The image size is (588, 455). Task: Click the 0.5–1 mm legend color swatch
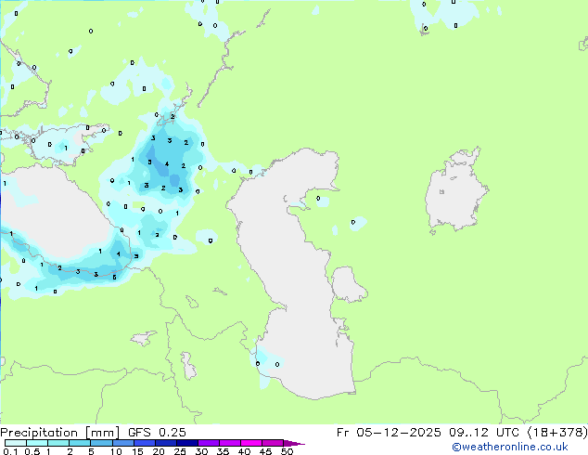point(37,443)
